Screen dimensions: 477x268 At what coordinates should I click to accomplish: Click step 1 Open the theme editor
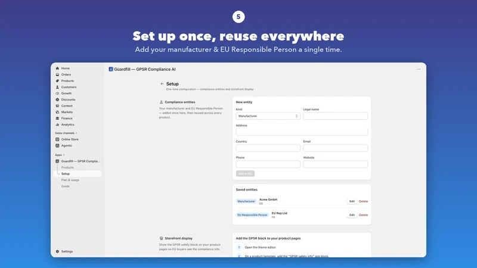point(261,247)
